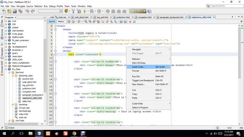Click the Clean and Build icon
The image size is (244, 137).
pyautogui.click(x=79, y=11)
